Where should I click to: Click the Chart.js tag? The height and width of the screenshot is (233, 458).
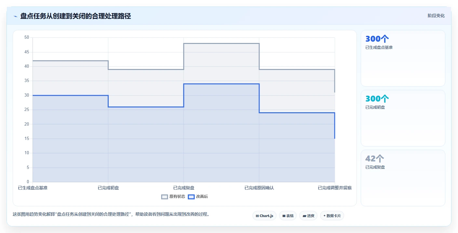coord(264,216)
